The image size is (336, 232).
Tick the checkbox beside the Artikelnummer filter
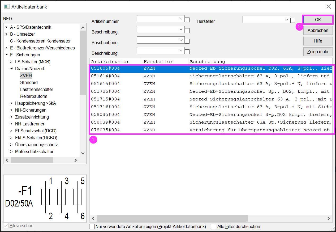coord(187,20)
